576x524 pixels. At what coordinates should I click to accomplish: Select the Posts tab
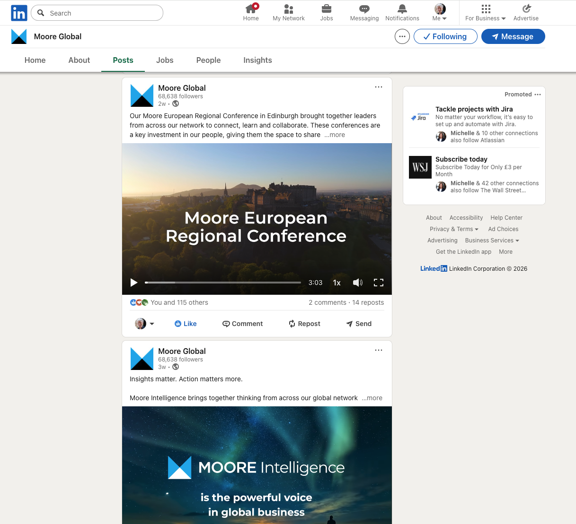click(x=123, y=60)
